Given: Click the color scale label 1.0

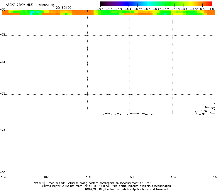Looking at the screenshot, I should pyautogui.click(x=212, y=9).
